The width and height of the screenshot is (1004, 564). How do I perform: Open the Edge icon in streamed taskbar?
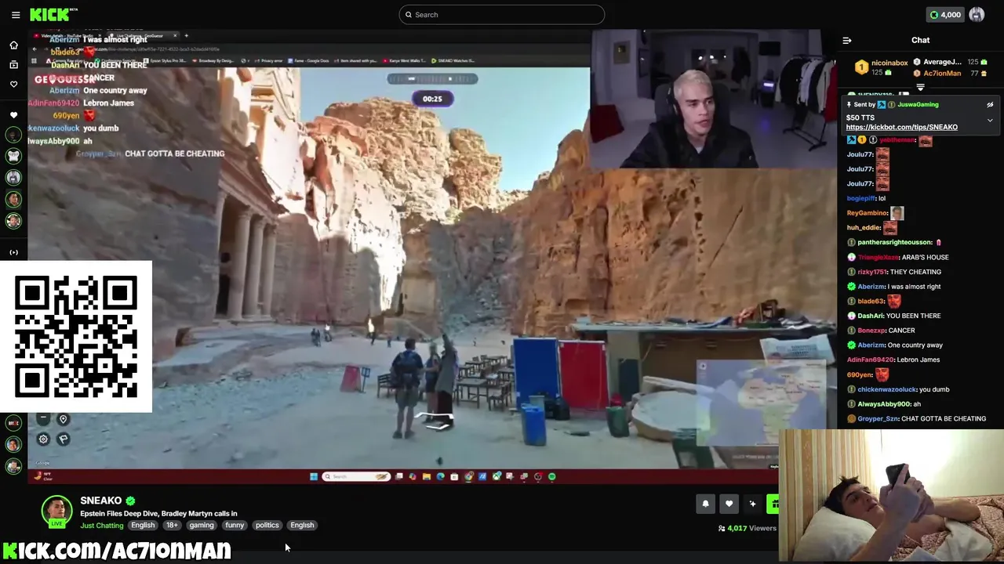click(440, 476)
